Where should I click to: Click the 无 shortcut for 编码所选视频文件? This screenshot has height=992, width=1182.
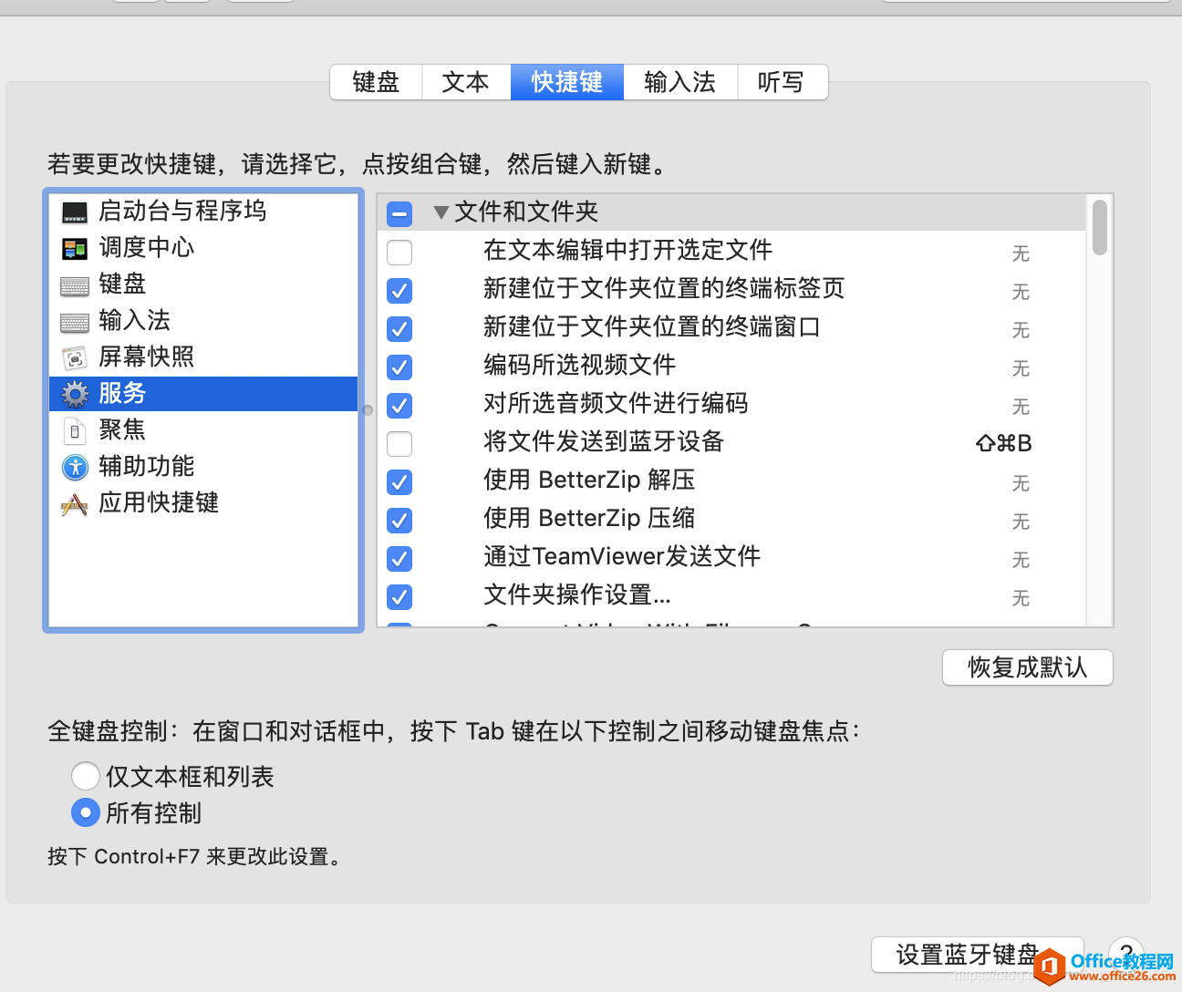(x=1021, y=368)
